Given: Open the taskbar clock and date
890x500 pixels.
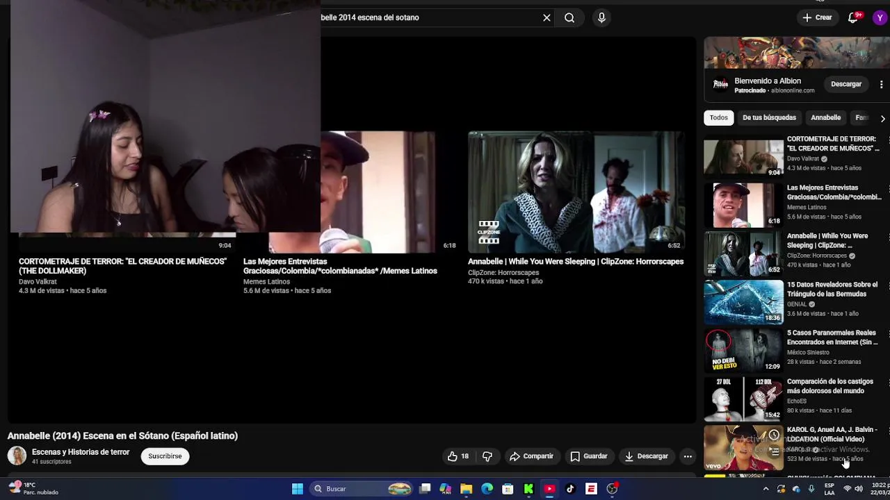Looking at the screenshot, I should (x=880, y=489).
